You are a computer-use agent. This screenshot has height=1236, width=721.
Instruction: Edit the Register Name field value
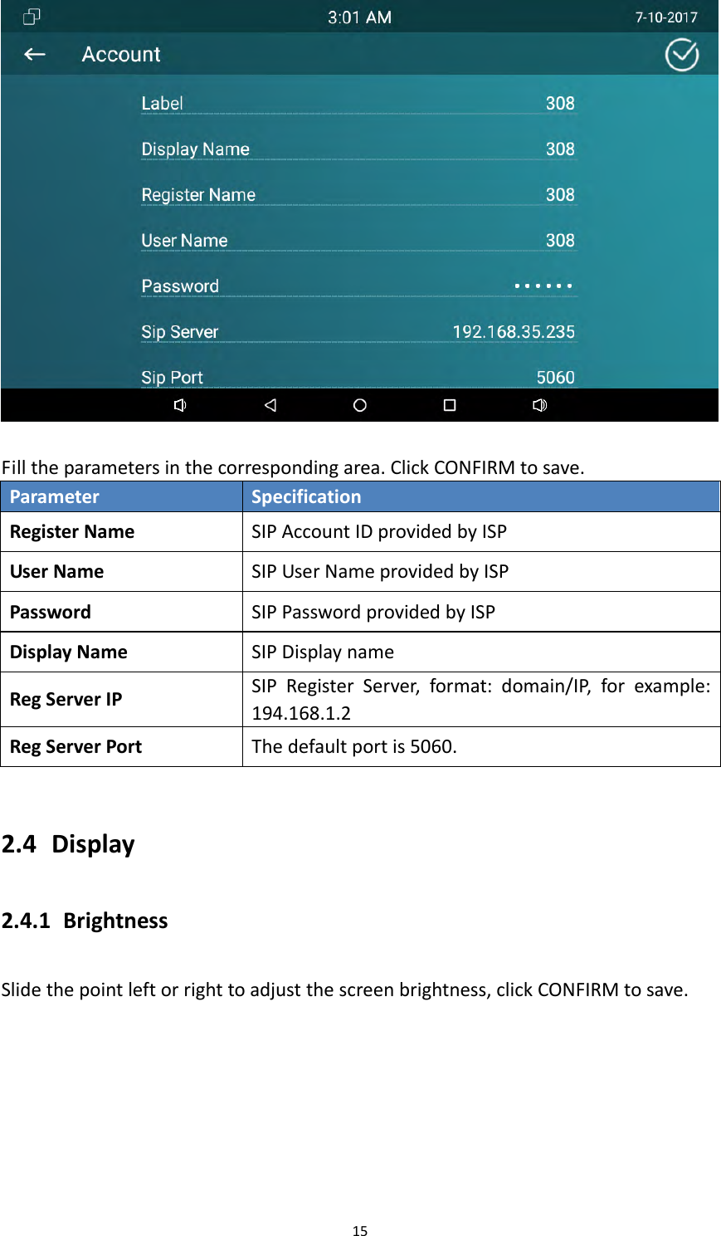[x=560, y=194]
